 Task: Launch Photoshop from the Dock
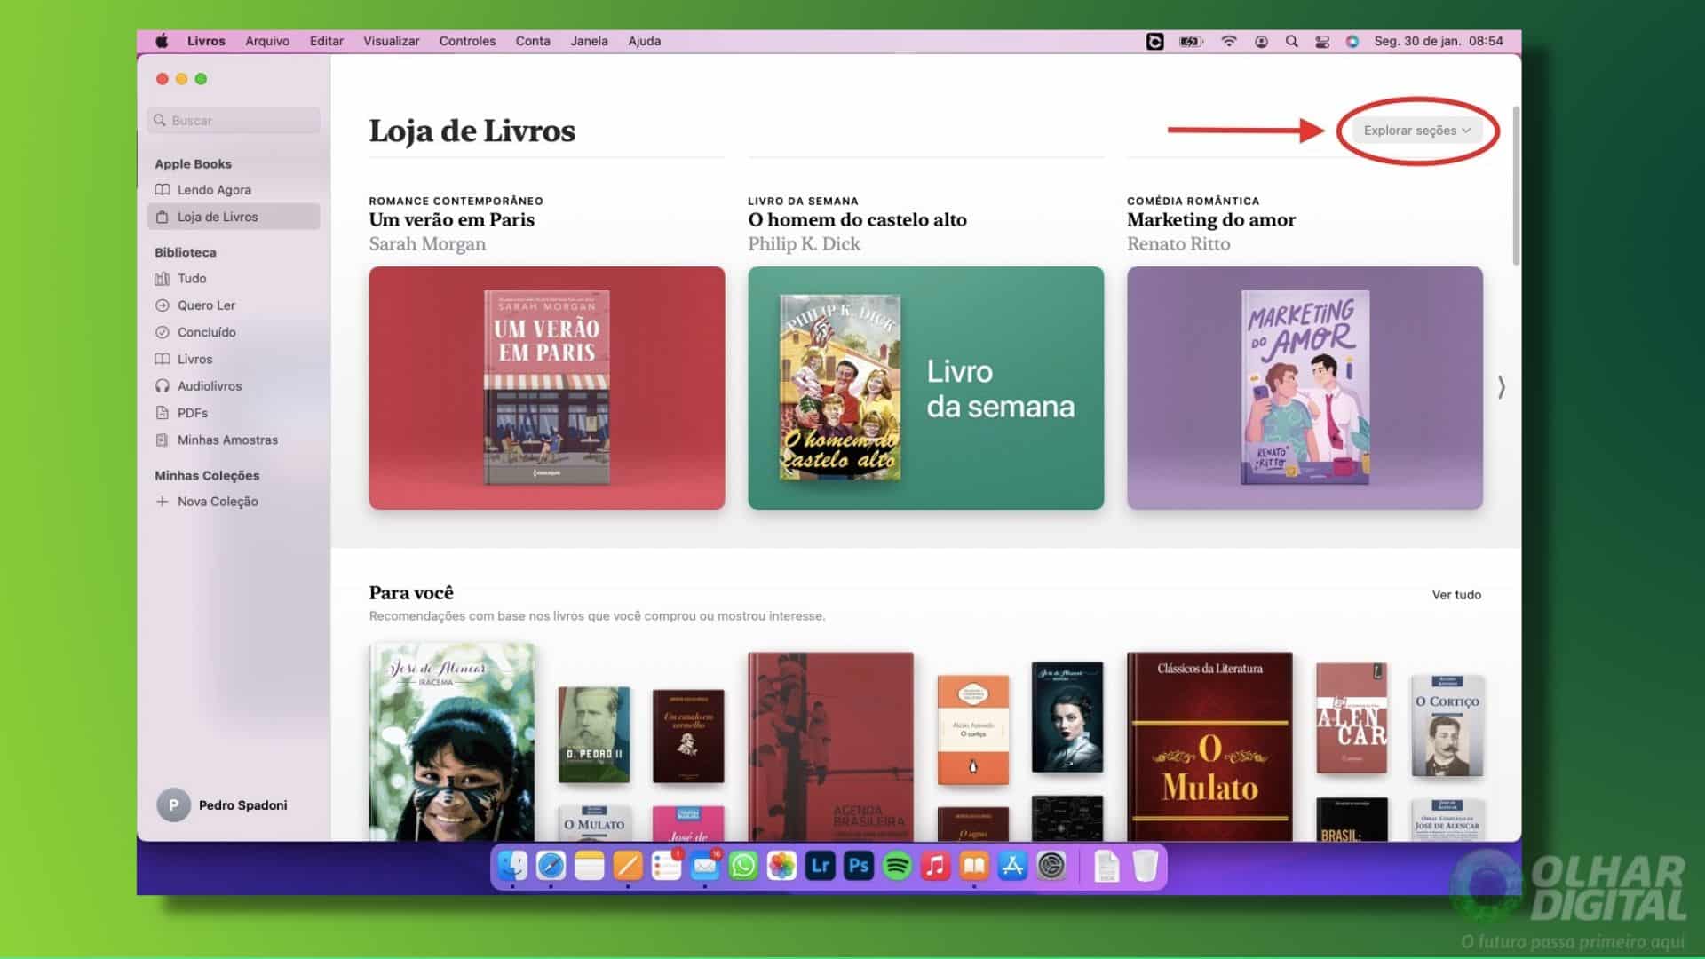(x=859, y=866)
